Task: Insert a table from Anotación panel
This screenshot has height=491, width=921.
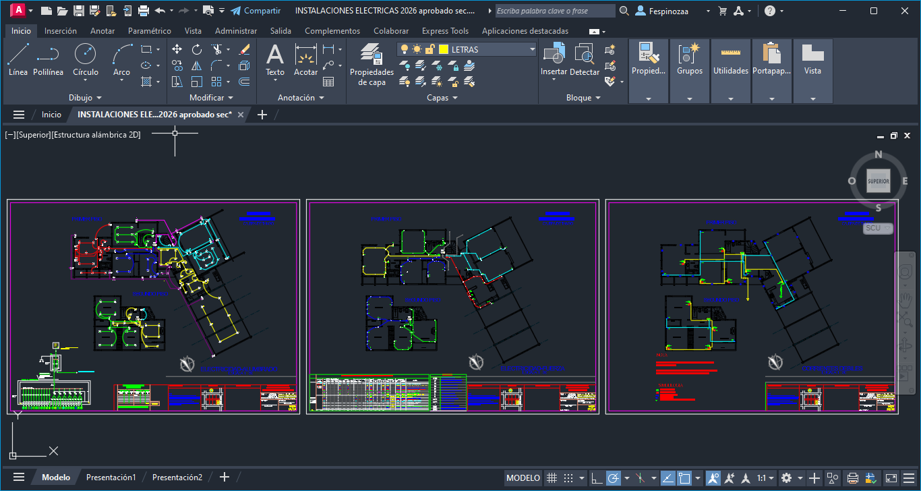Action: coord(328,82)
